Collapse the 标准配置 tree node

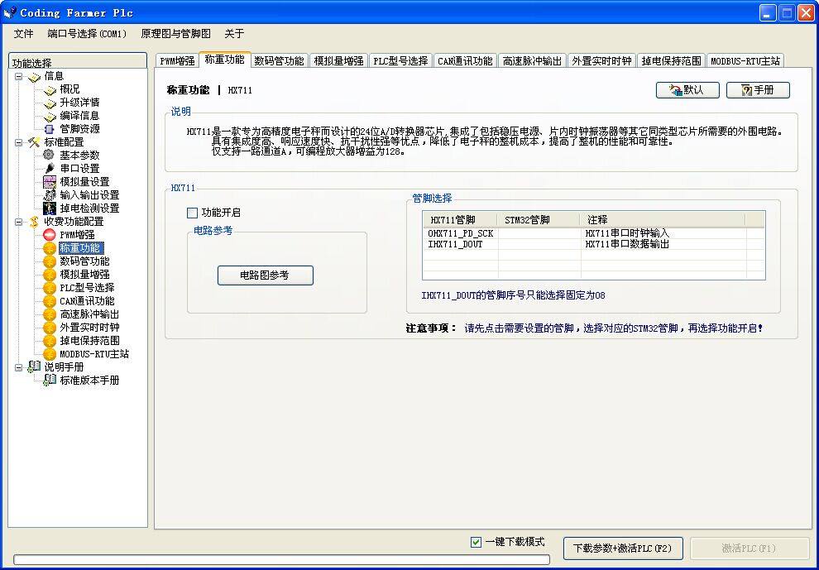[19, 142]
